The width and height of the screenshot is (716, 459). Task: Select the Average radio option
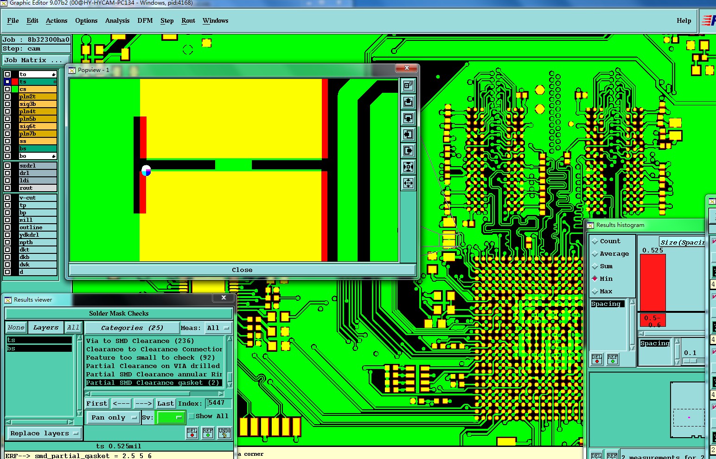595,254
